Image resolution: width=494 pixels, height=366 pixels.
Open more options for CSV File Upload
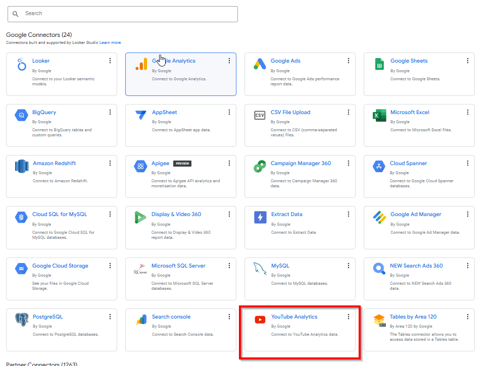pyautogui.click(x=348, y=112)
